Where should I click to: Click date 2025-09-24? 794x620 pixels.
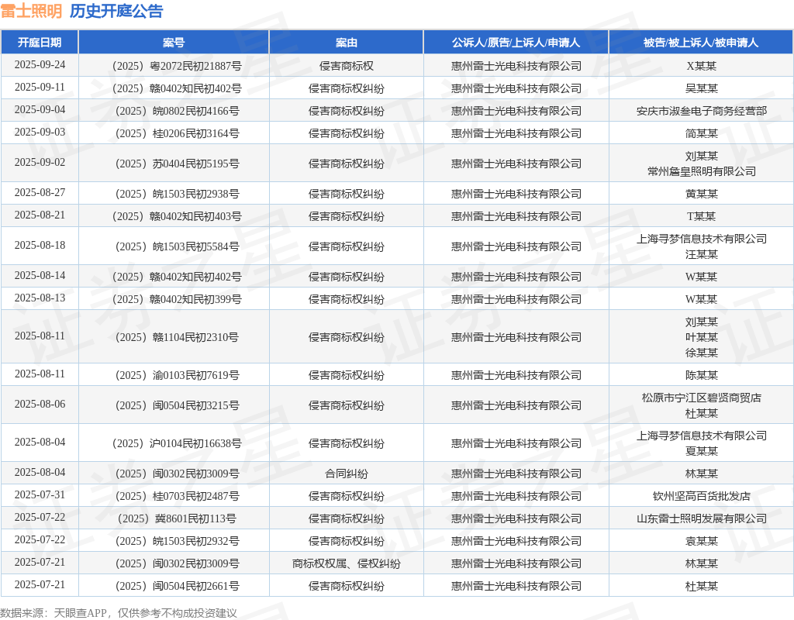pos(40,65)
